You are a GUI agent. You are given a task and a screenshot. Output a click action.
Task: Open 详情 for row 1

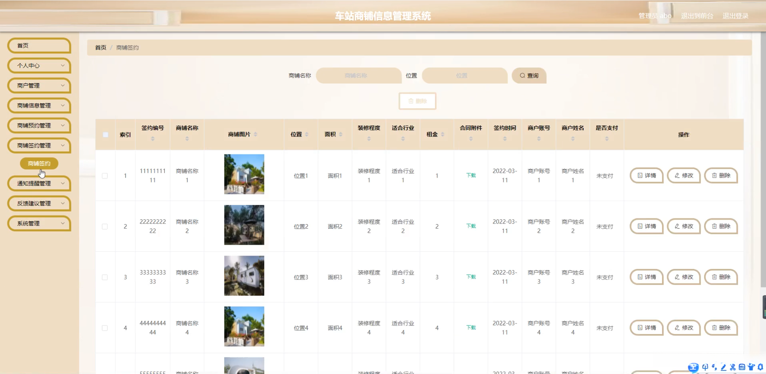pos(647,176)
